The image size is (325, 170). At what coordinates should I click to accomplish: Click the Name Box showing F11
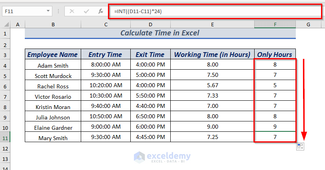(x=27, y=11)
